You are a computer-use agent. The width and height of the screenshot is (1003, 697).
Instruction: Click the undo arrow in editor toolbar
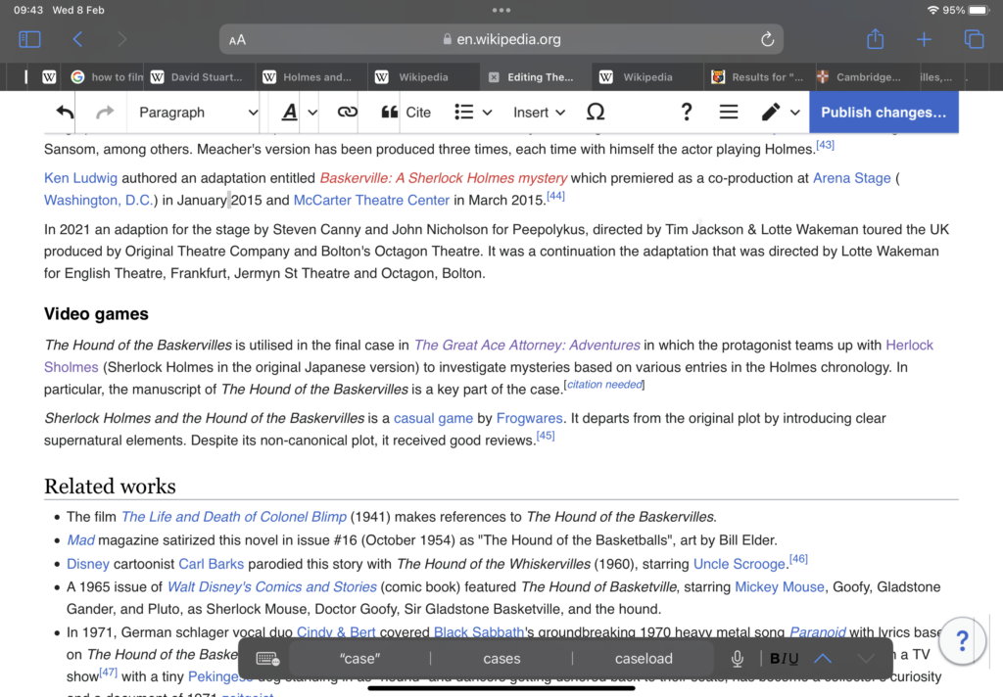pyautogui.click(x=65, y=113)
